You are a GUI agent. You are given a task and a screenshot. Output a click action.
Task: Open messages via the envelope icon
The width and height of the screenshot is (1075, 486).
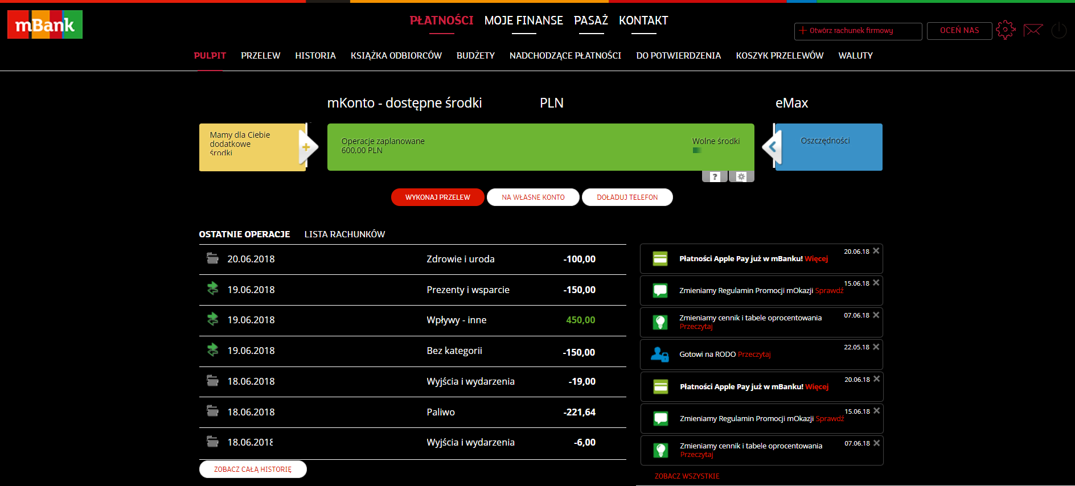[1033, 30]
